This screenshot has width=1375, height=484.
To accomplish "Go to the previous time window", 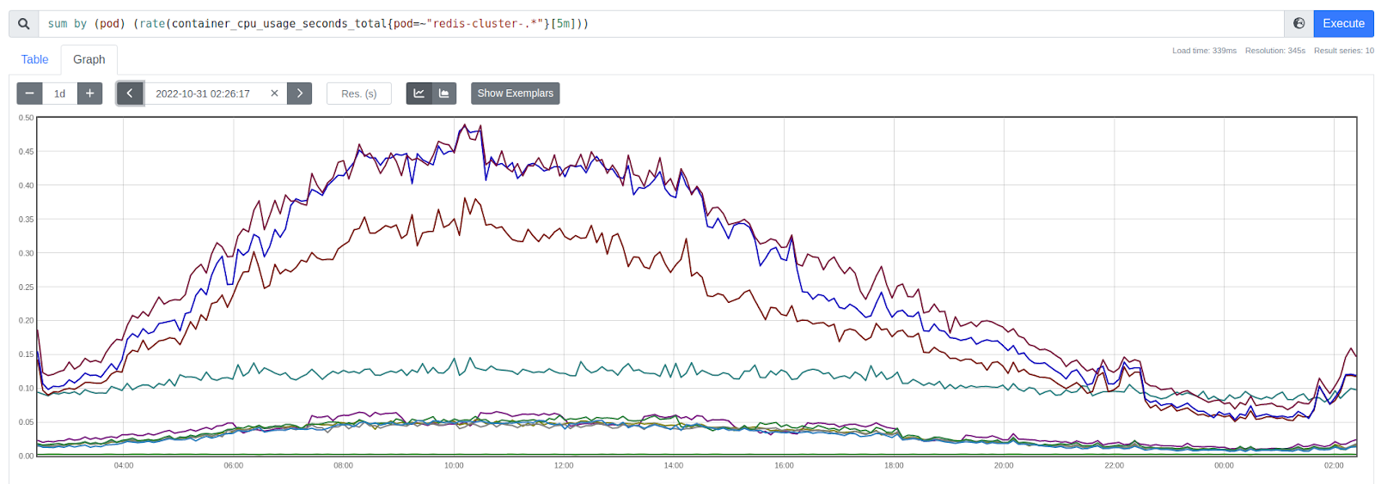I will 130,94.
